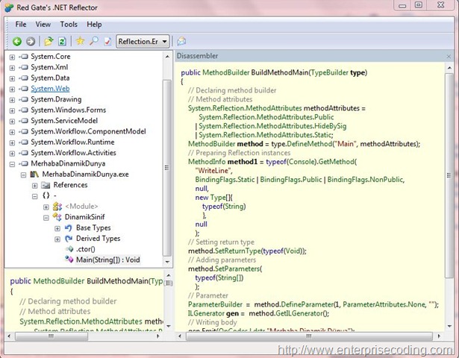Click the send feedback envelope icon
Image resolution: width=459 pixels, height=358 pixels.
[x=181, y=41]
